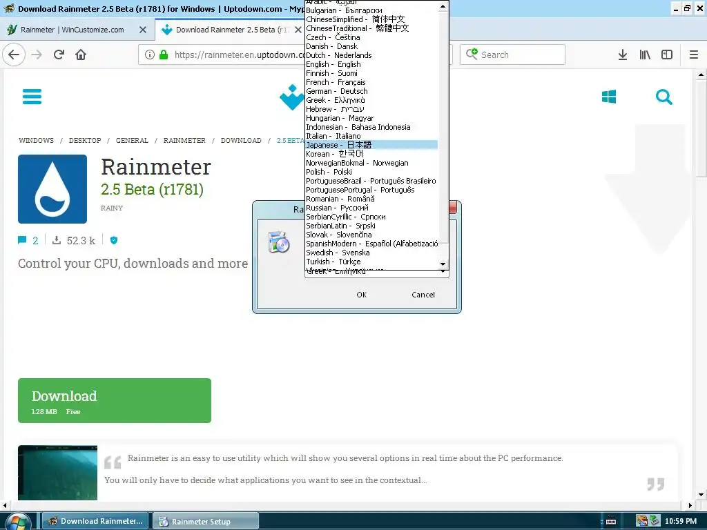Switch to Rainmeter Setup taskbar button

[206, 521]
